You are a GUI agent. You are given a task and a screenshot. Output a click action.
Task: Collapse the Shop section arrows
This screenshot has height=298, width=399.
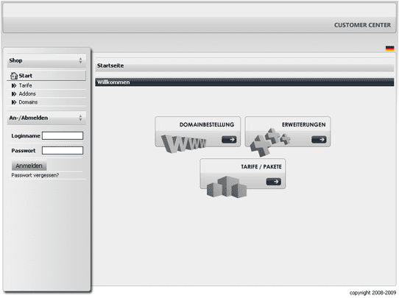point(80,60)
